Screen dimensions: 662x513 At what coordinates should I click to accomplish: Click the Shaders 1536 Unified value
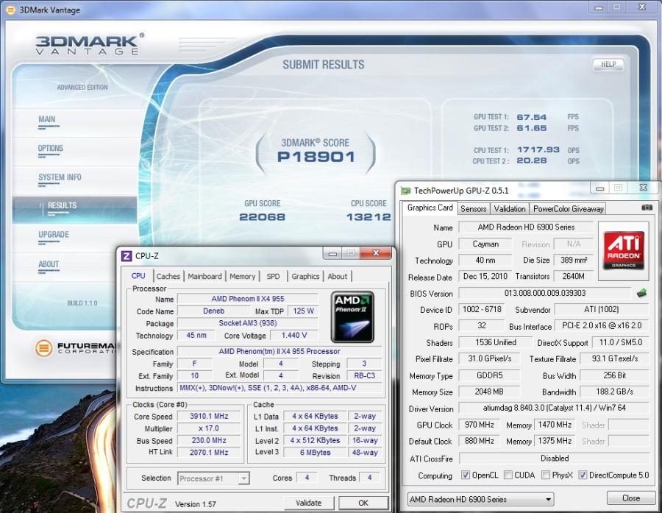click(x=495, y=342)
